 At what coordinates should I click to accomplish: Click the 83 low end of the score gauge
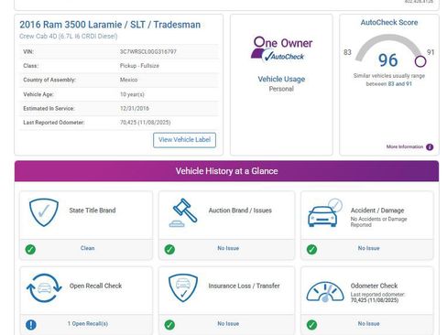click(347, 52)
